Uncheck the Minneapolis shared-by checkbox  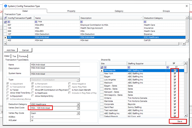(175, 70)
